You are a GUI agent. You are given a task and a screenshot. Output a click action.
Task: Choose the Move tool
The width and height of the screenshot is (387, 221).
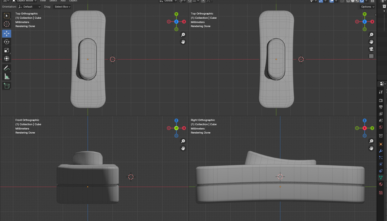coord(7,33)
